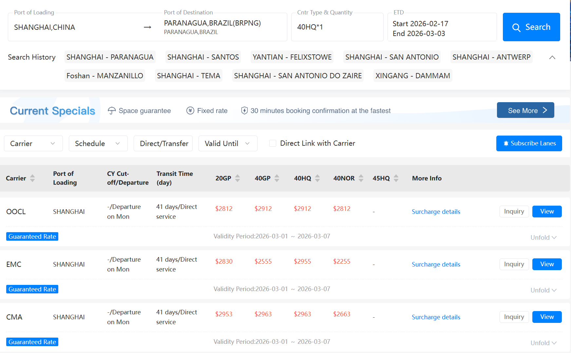
Task: Click the See More arrow in Current Specials
Action: (545, 110)
